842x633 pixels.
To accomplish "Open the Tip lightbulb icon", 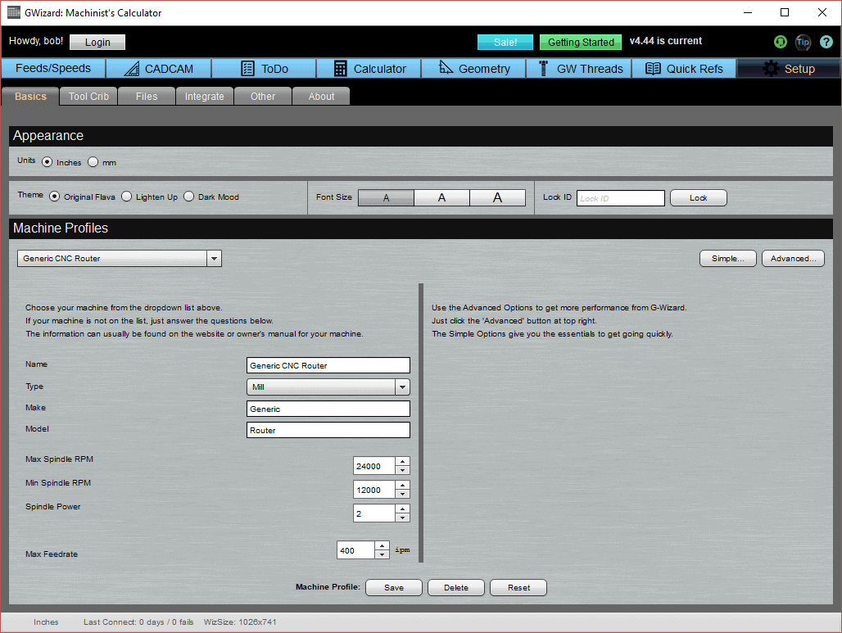I will (803, 42).
